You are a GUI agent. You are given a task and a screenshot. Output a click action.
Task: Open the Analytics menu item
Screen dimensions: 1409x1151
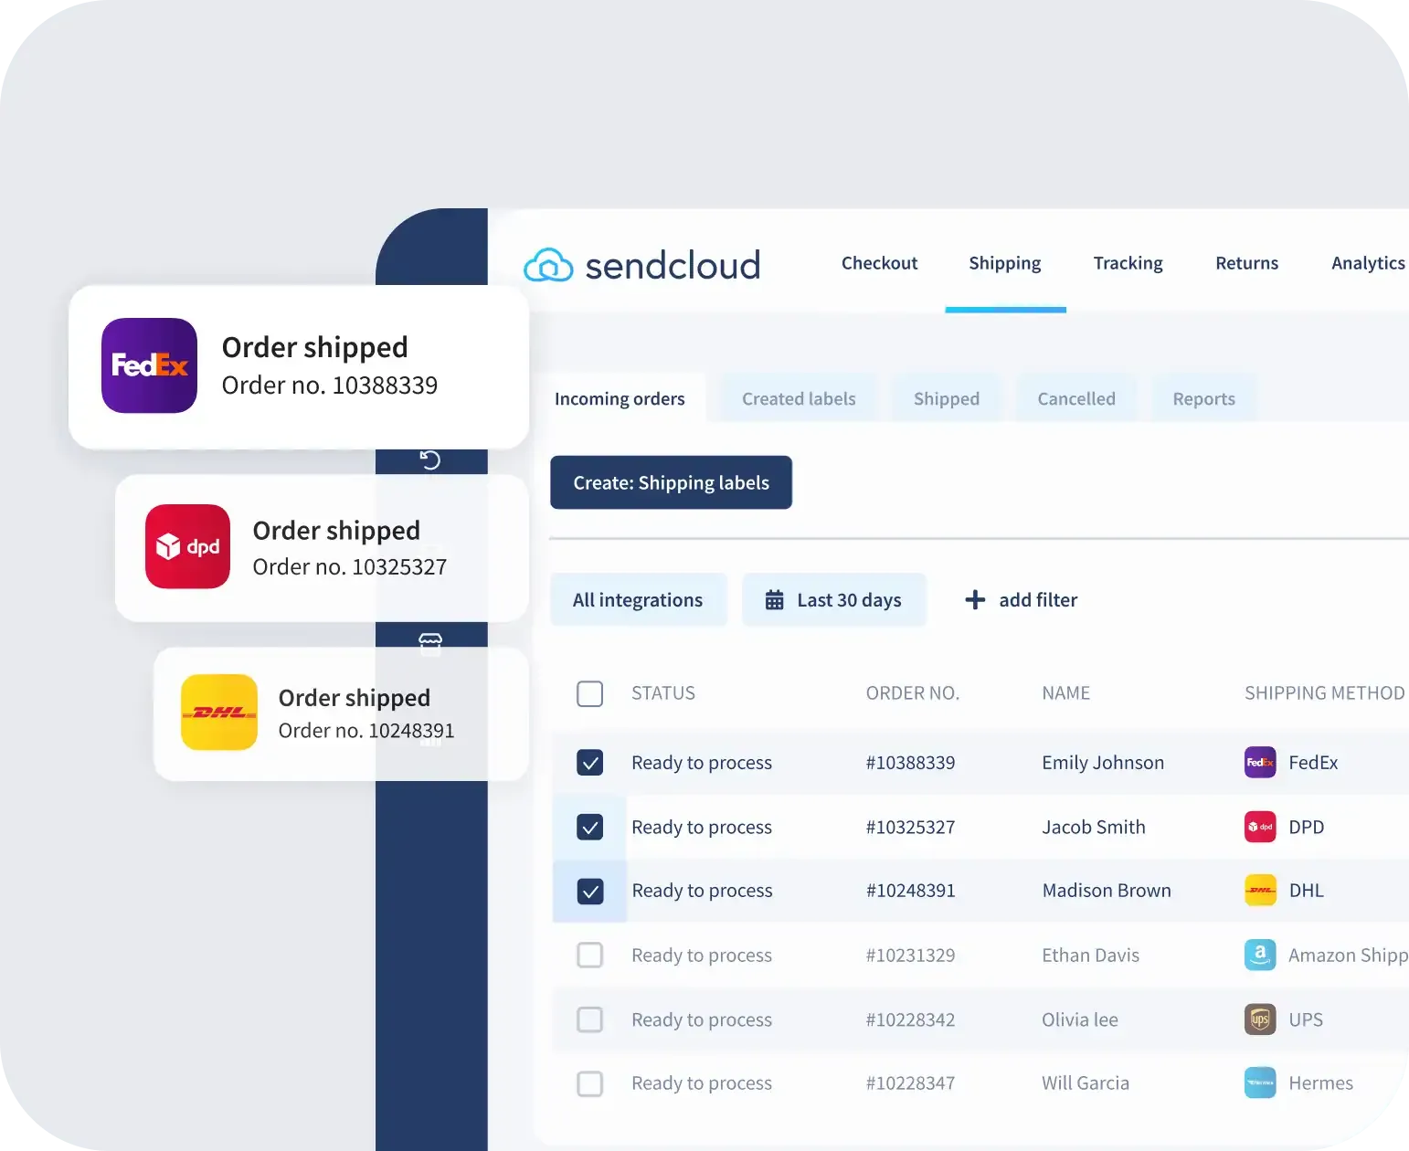[1368, 263]
